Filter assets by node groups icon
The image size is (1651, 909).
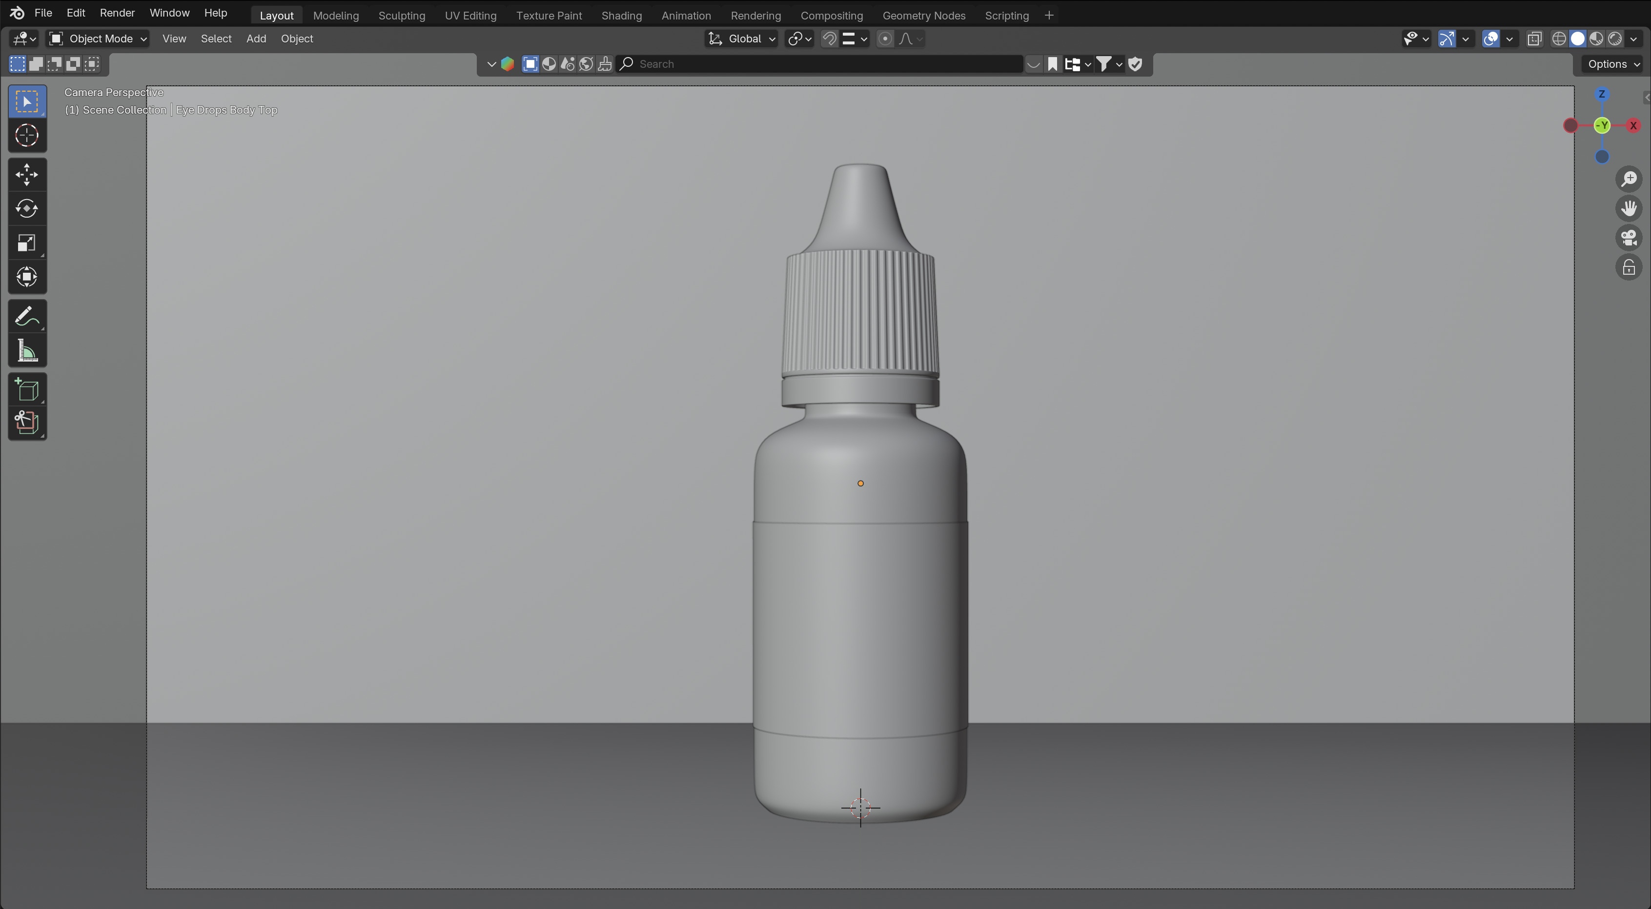[567, 64]
